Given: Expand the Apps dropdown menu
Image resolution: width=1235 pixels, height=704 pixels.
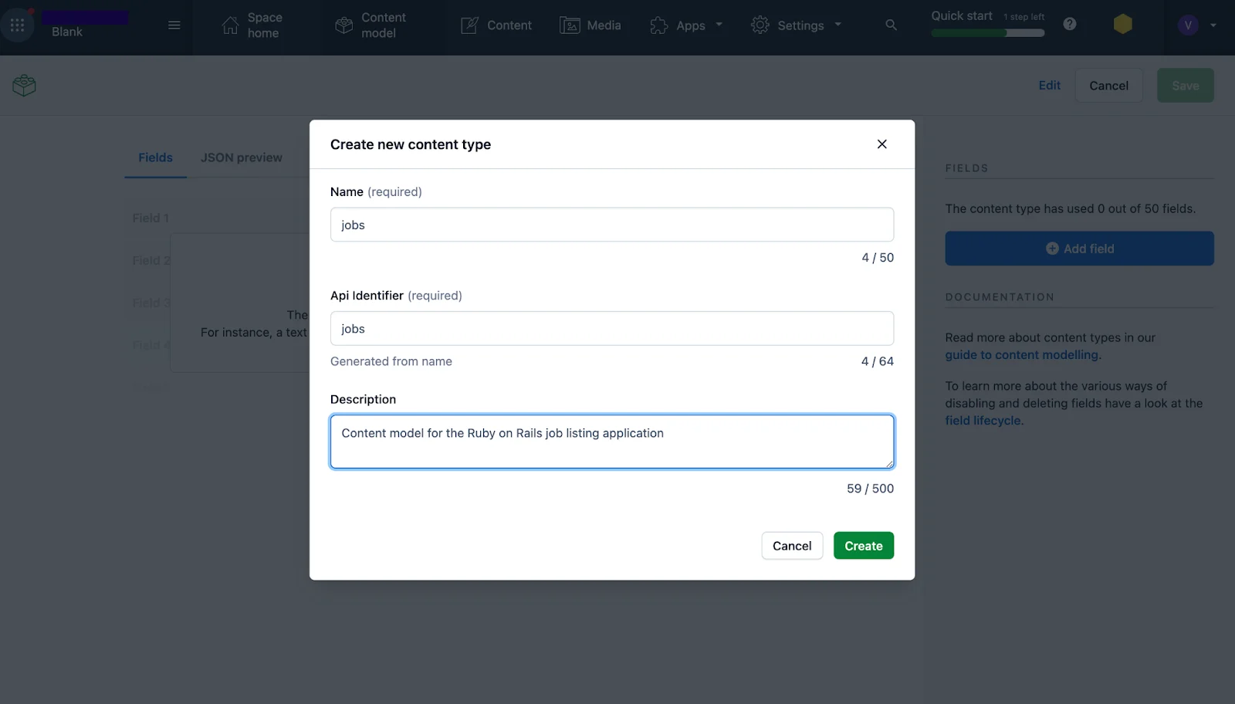Looking at the screenshot, I should [x=686, y=25].
